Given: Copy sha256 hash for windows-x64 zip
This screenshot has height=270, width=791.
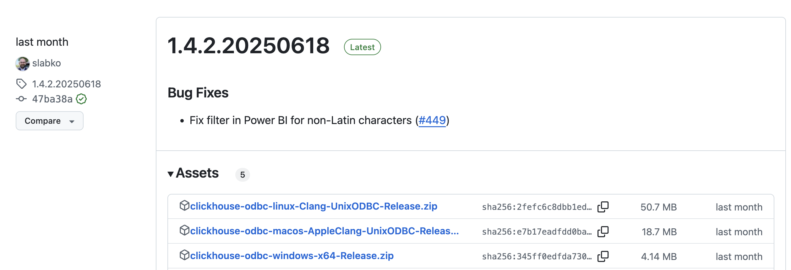Looking at the screenshot, I should 603,257.
